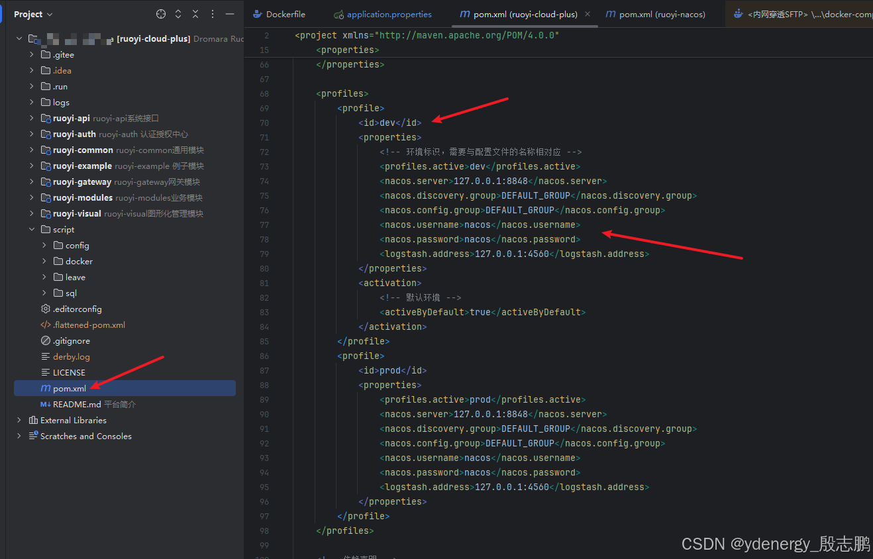Select README.md in the project tree

77,405
